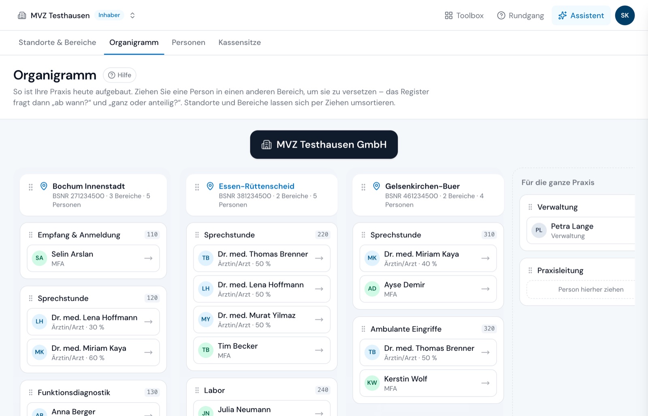Click the drag handle of Verwaltung section

(x=530, y=207)
